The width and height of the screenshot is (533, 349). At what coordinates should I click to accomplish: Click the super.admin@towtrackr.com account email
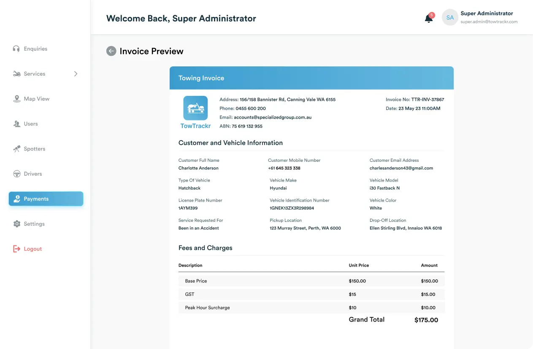point(489,22)
